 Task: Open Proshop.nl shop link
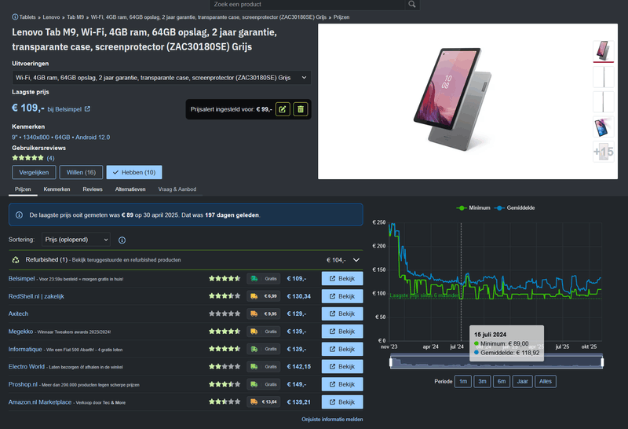pos(23,384)
